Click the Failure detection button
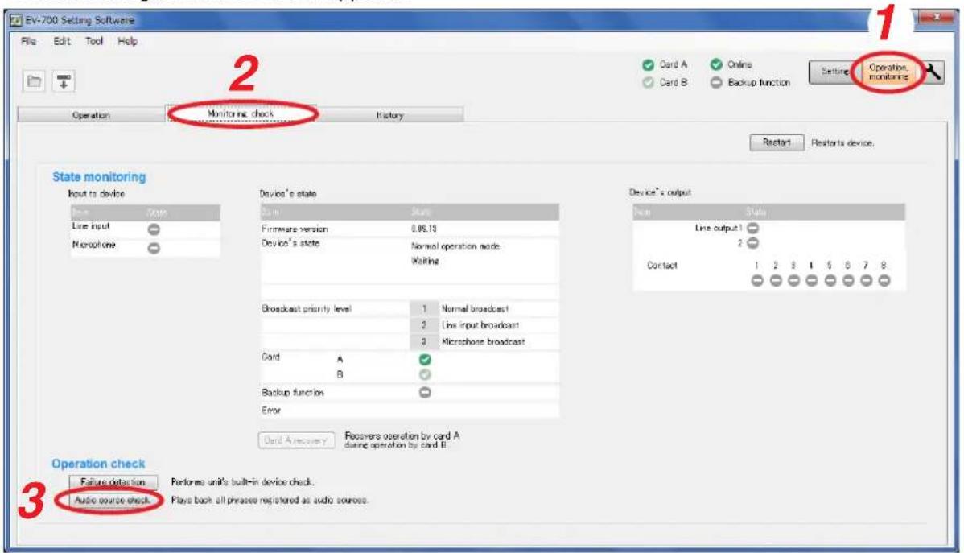This screenshot has height=553, width=964. point(113,481)
